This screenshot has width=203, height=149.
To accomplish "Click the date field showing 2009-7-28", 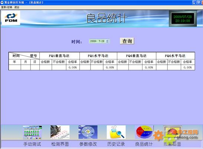I will tap(99, 41).
